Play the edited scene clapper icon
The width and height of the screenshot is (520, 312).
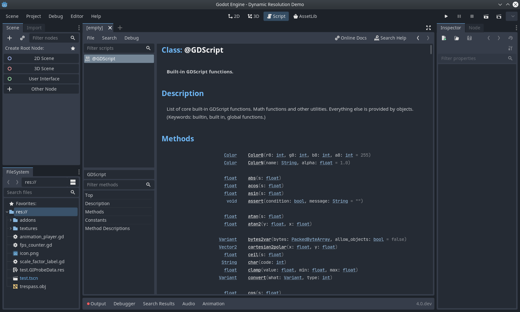[486, 16]
